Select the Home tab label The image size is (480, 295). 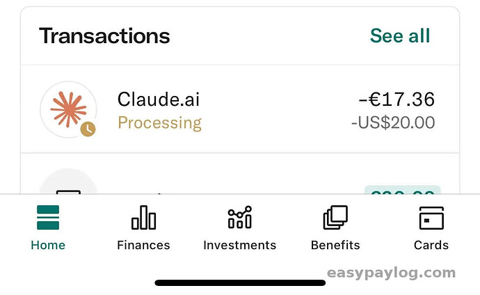tap(48, 245)
